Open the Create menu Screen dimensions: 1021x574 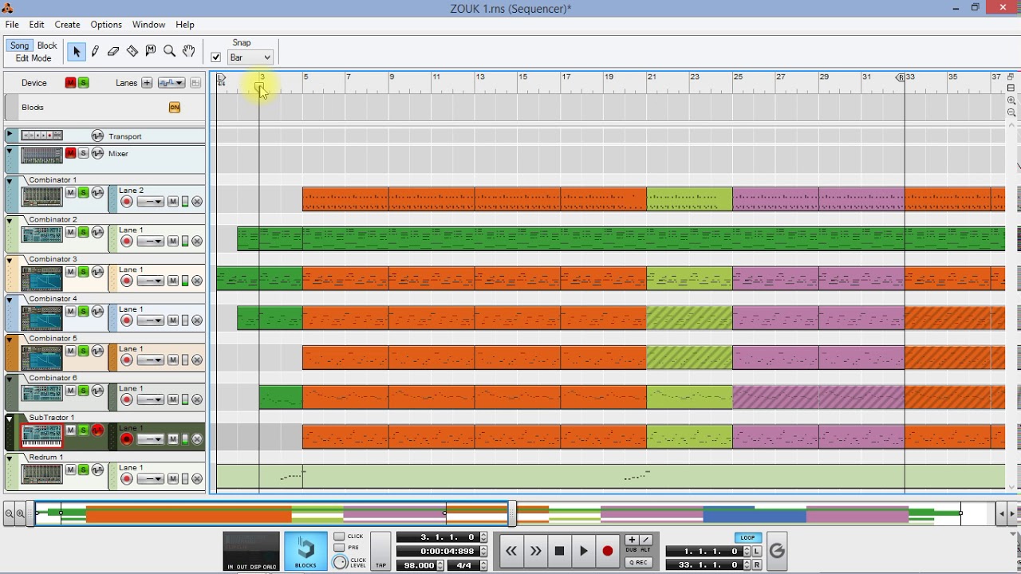pyautogui.click(x=67, y=25)
